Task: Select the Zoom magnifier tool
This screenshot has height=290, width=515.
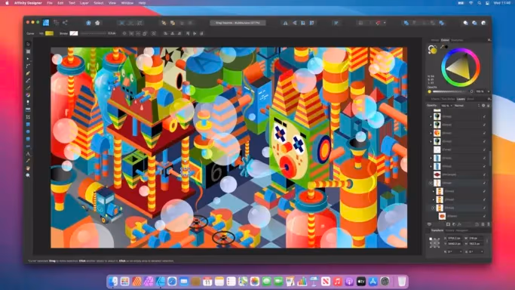Action: (x=28, y=175)
